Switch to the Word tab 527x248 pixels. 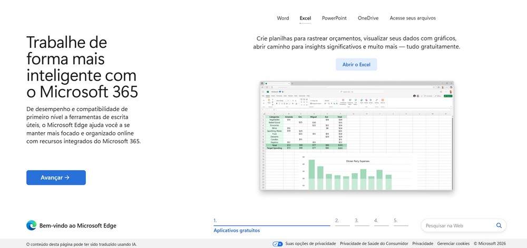pos(282,18)
